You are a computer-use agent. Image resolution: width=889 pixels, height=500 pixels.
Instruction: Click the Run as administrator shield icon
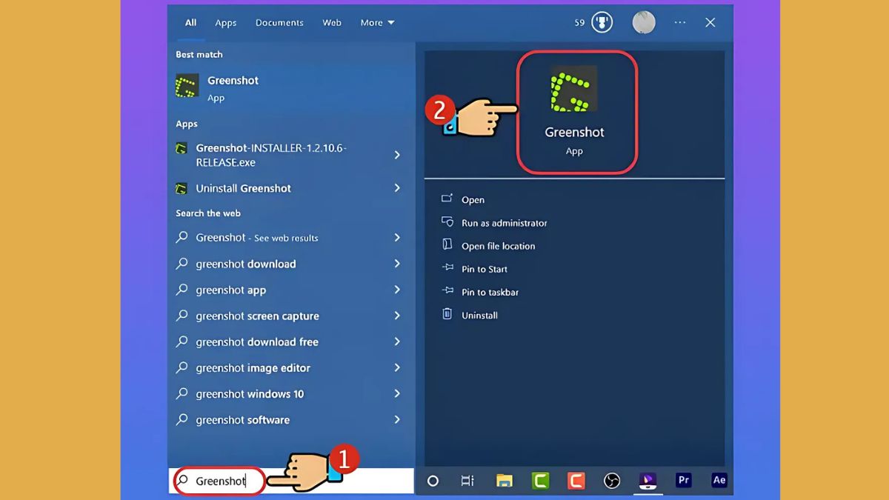coord(447,221)
